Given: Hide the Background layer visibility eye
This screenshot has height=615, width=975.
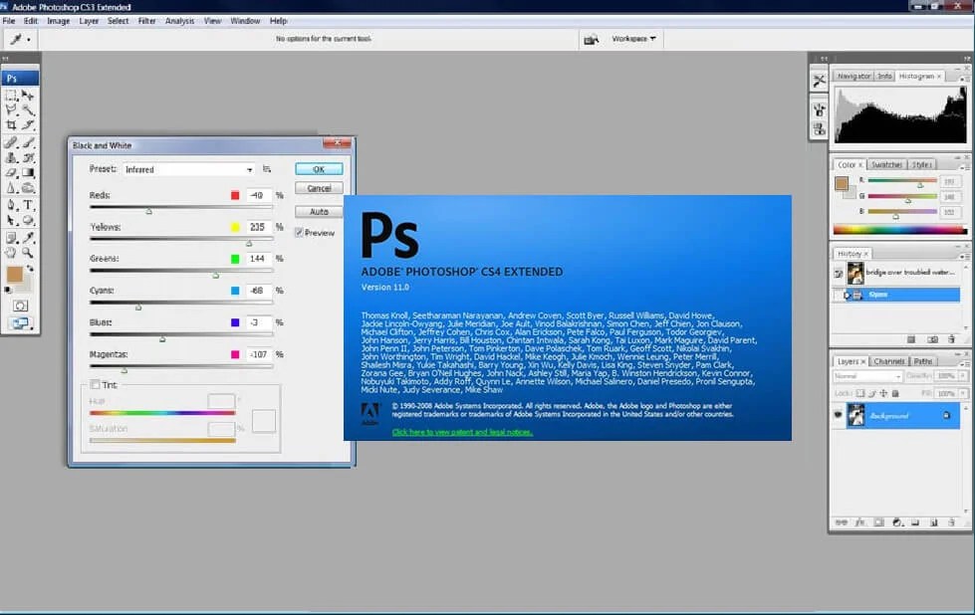Looking at the screenshot, I should [839, 414].
